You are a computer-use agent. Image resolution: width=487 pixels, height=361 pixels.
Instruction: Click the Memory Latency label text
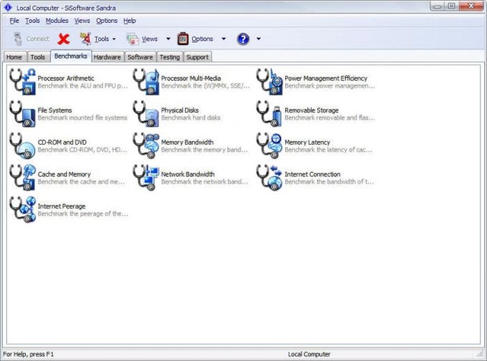click(x=307, y=143)
